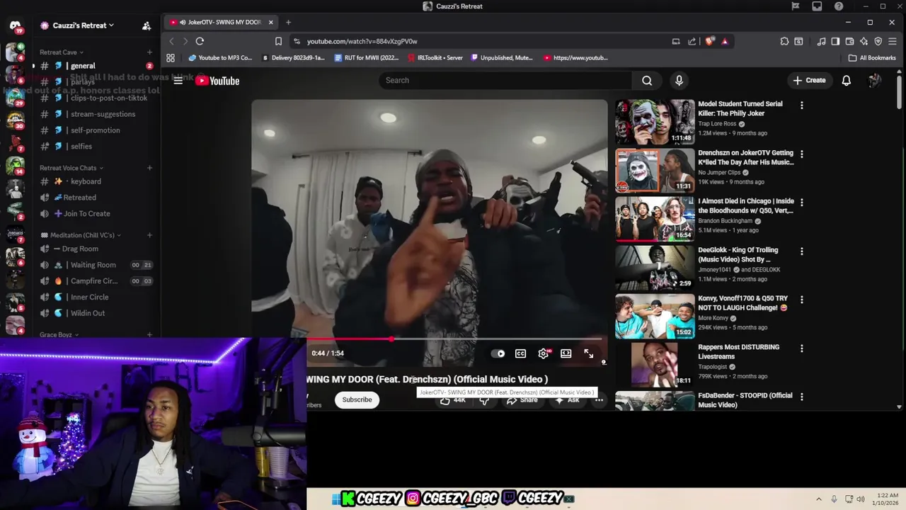This screenshot has height=510, width=906.
Task: Open YouTube account avatar menu
Action: click(874, 80)
